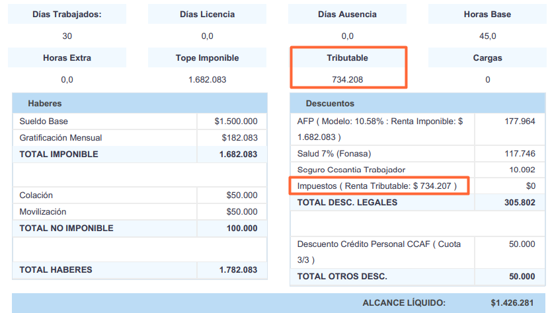This screenshot has height=313, width=550.
Task: Click the 'TOTAL HABERES' label
Action: pyautogui.click(x=56, y=270)
